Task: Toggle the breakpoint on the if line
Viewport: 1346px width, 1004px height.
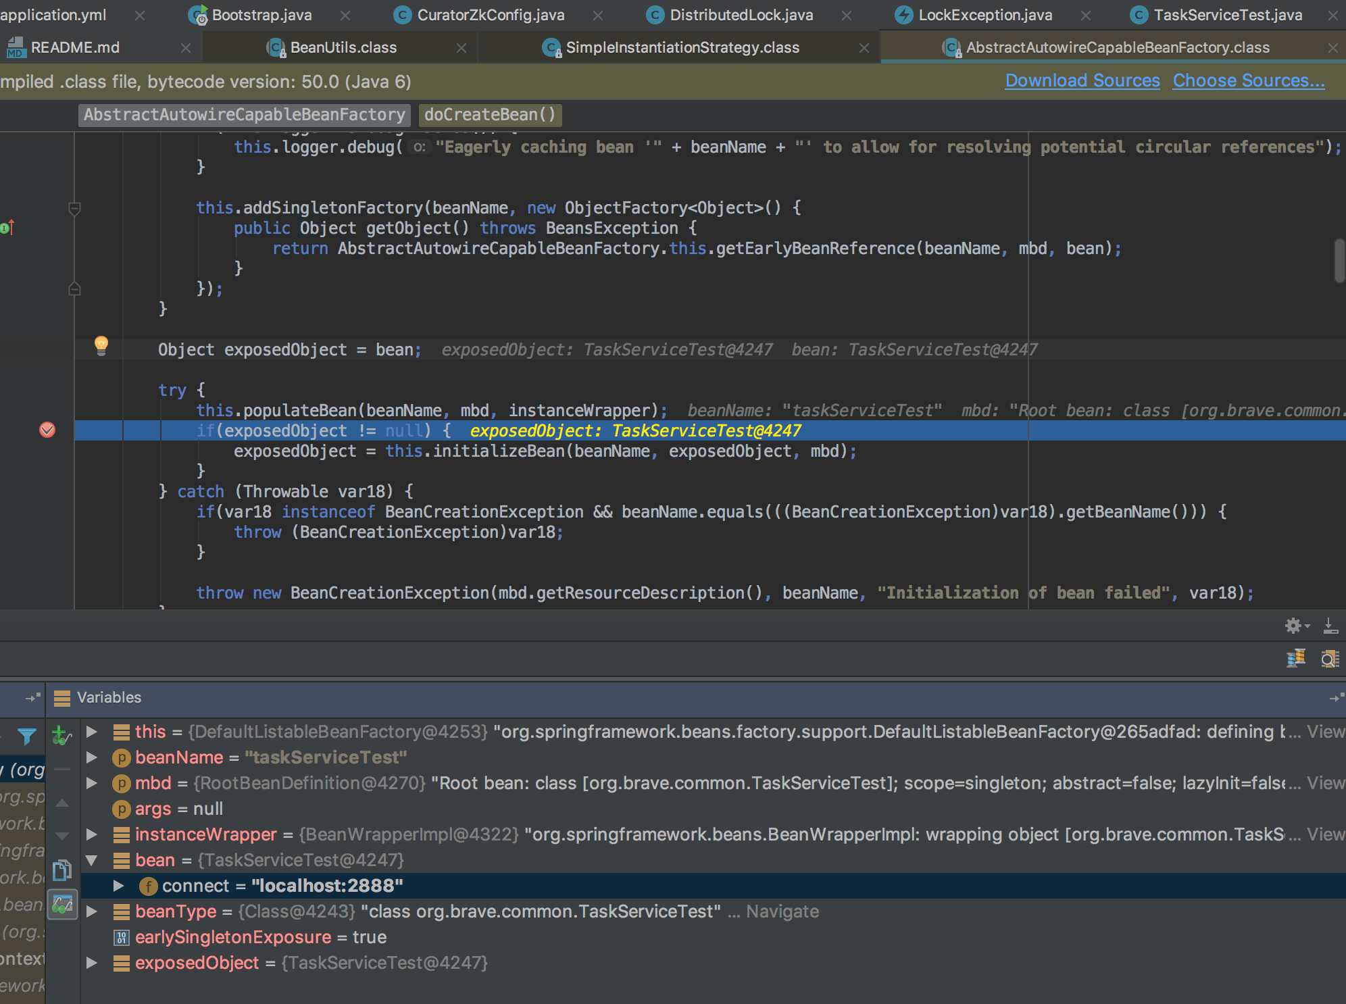Action: [47, 430]
